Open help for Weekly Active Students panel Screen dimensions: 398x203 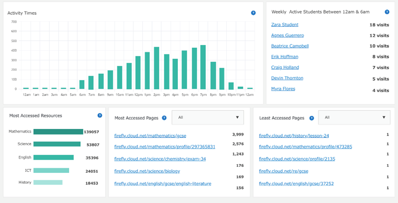[x=387, y=12]
